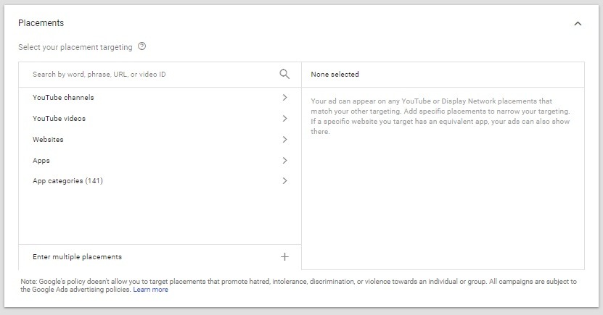Expand the App categories (141) arrow

pyautogui.click(x=284, y=181)
